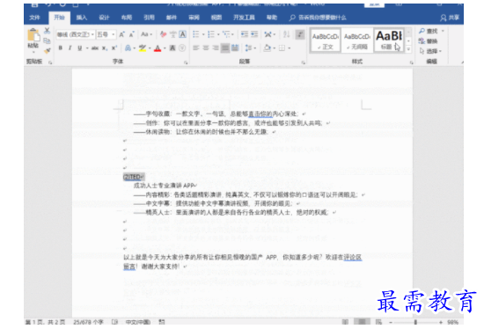Click the Share button
The height and width of the screenshot is (329, 484).
450,18
